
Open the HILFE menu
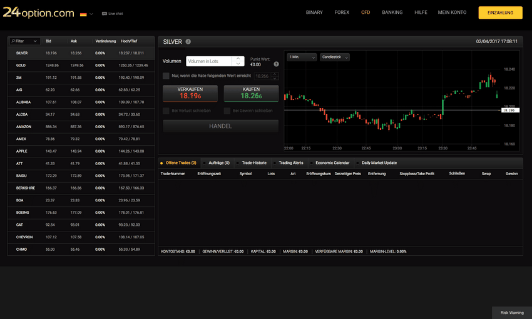[x=421, y=13]
